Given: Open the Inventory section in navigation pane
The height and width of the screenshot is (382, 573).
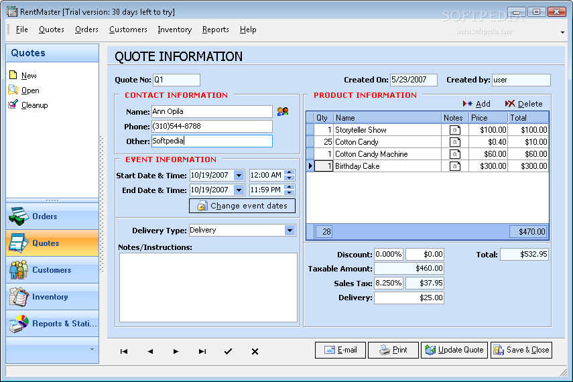Looking at the screenshot, I should (x=52, y=297).
